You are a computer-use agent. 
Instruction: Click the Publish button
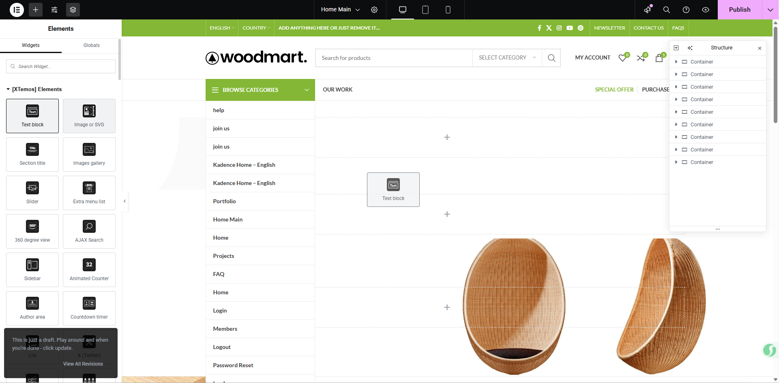[x=739, y=9]
